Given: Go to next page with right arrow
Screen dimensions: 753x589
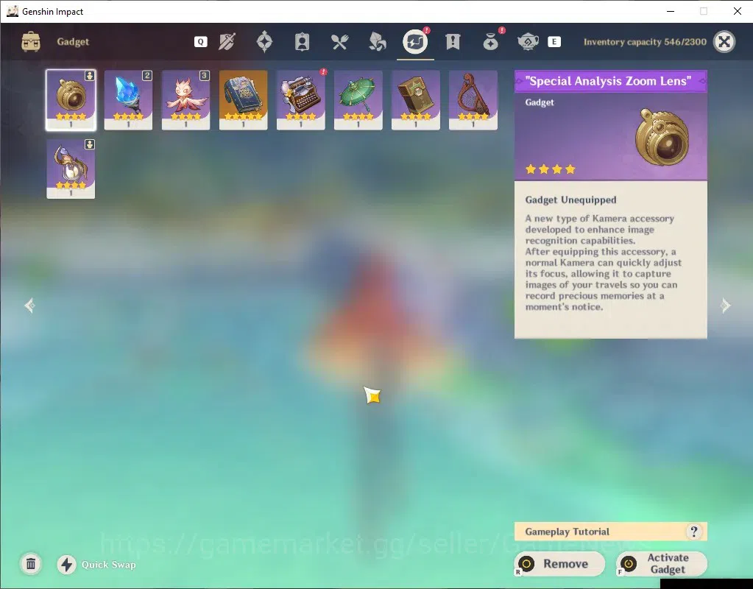Looking at the screenshot, I should coord(725,306).
